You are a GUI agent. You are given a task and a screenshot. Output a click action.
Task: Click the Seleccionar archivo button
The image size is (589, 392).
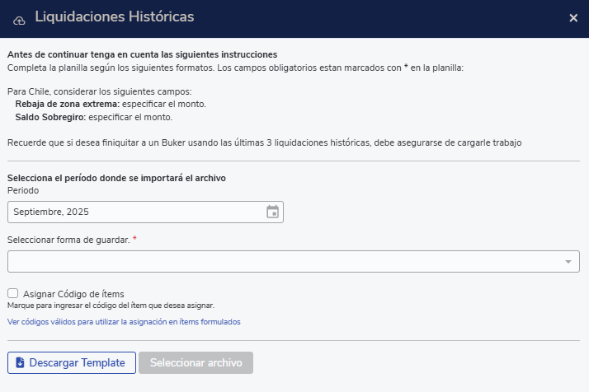[196, 363]
